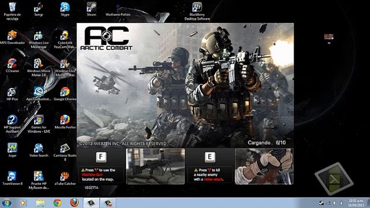This screenshot has height=208, width=370.
Task: Open BlackBerry Desktop Software shortcut
Action: [197, 11]
